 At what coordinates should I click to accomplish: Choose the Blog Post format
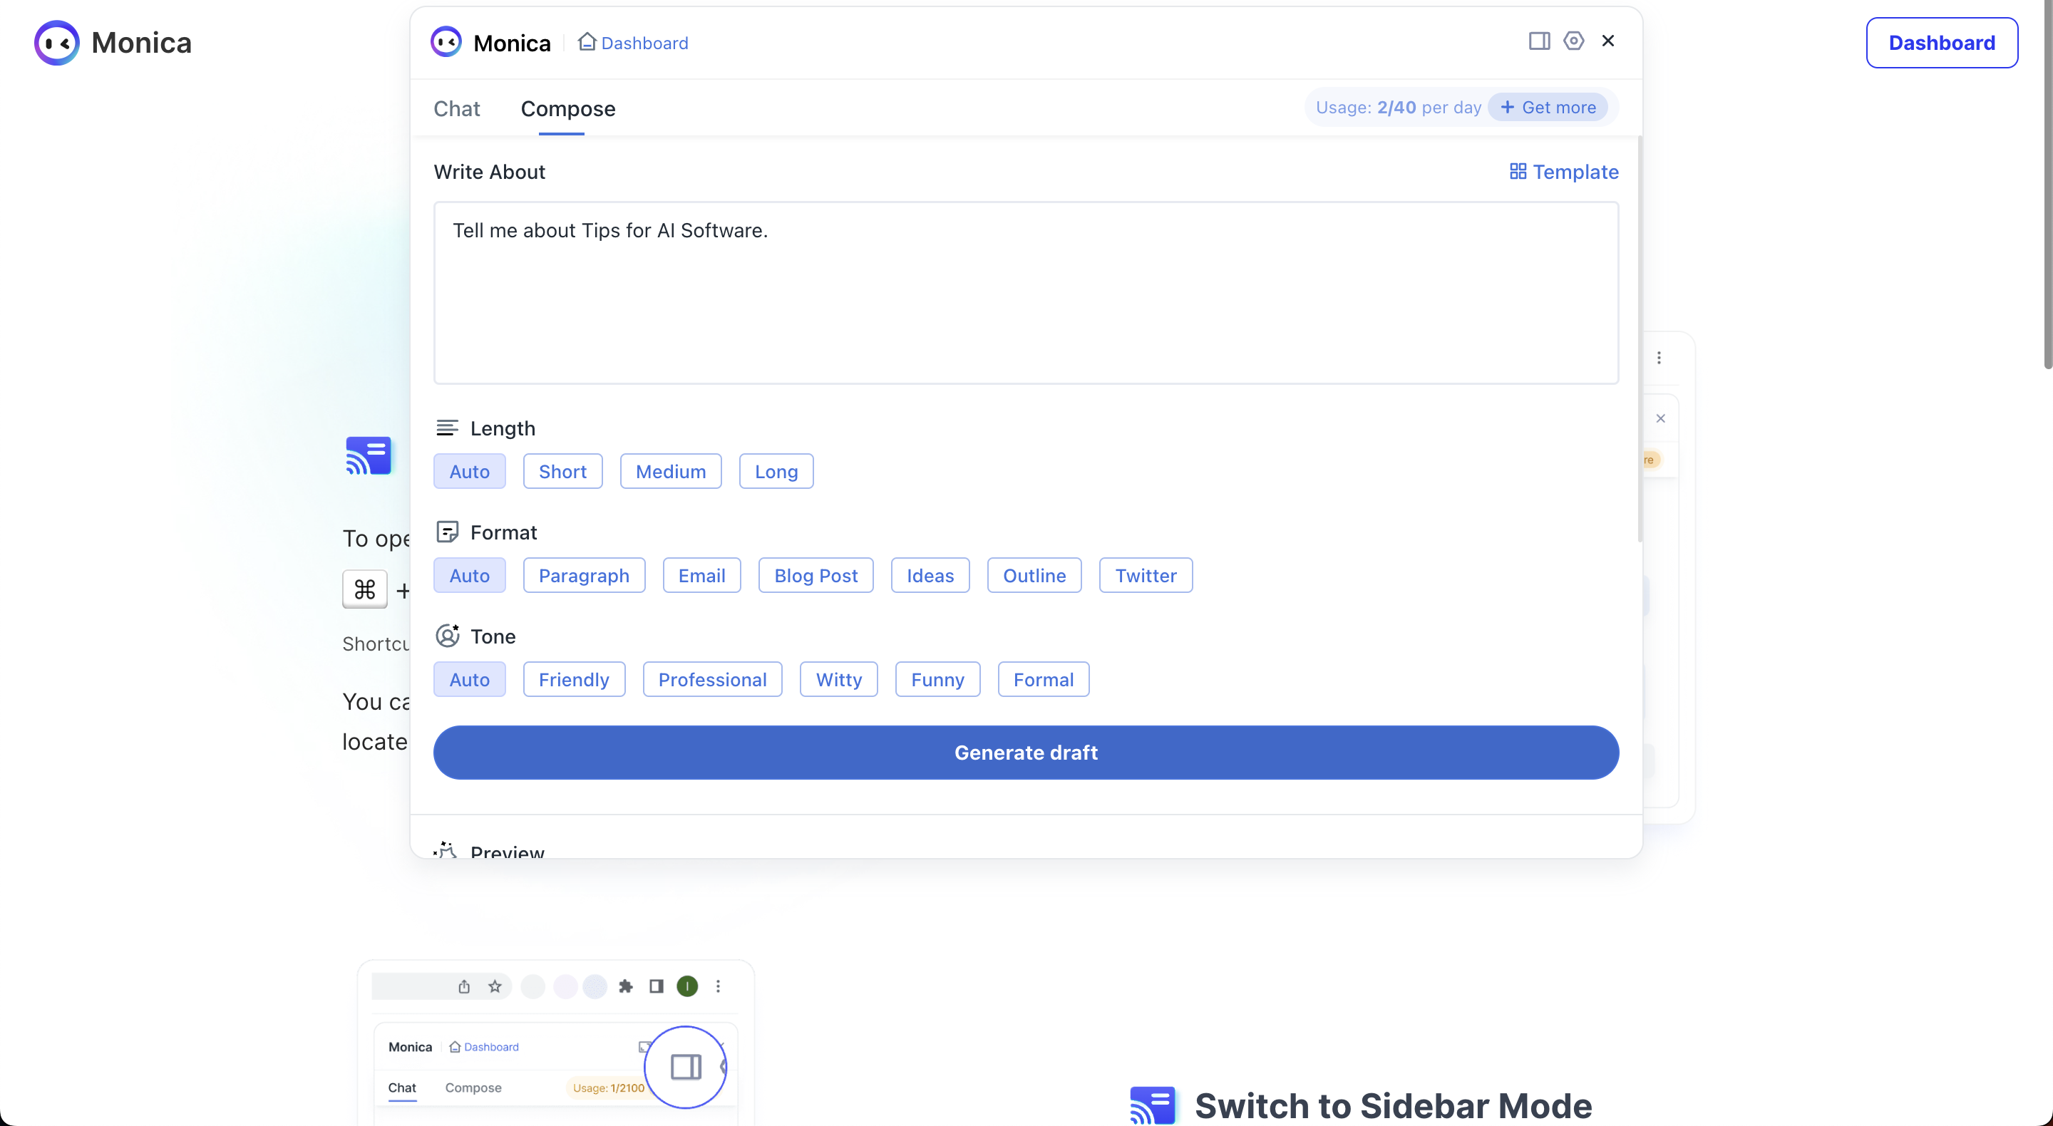point(815,575)
